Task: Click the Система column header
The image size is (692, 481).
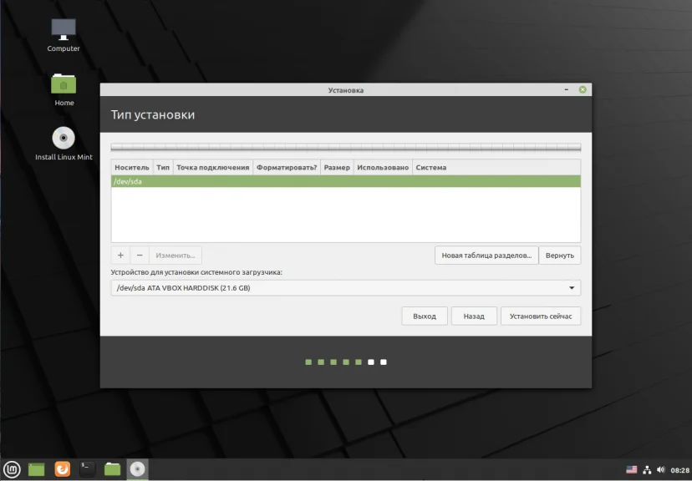Action: (x=496, y=168)
